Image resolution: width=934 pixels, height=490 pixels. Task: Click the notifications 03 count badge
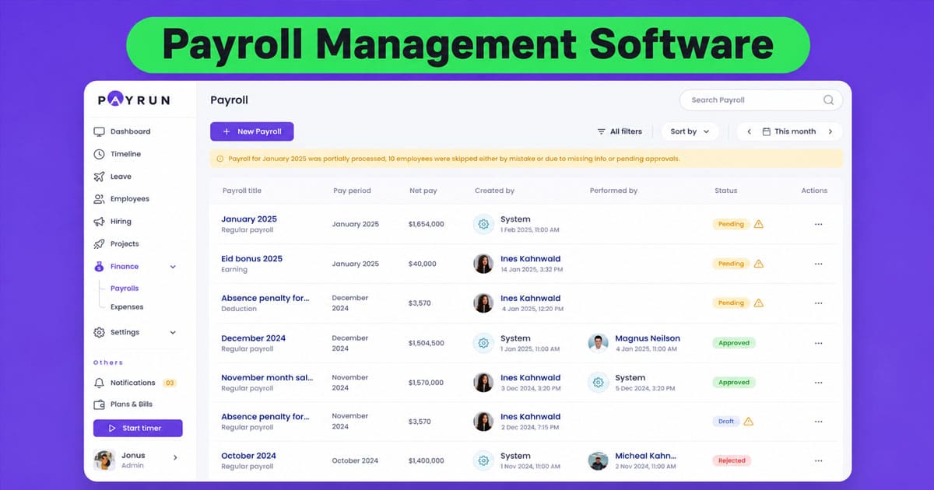(x=169, y=383)
